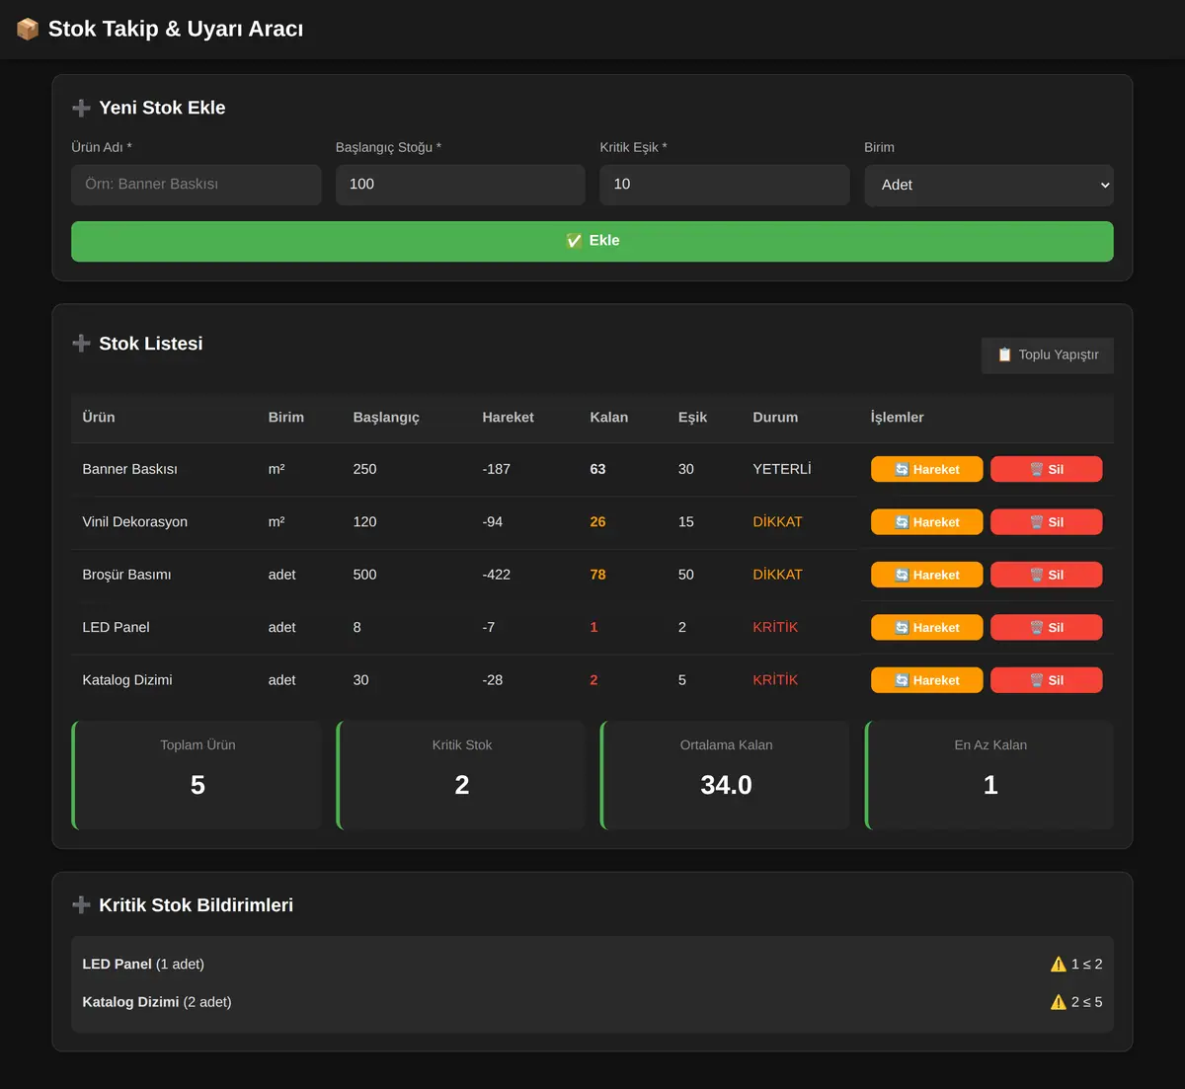The height and width of the screenshot is (1089, 1185).
Task: Click the Ürün column header
Action: (x=99, y=418)
